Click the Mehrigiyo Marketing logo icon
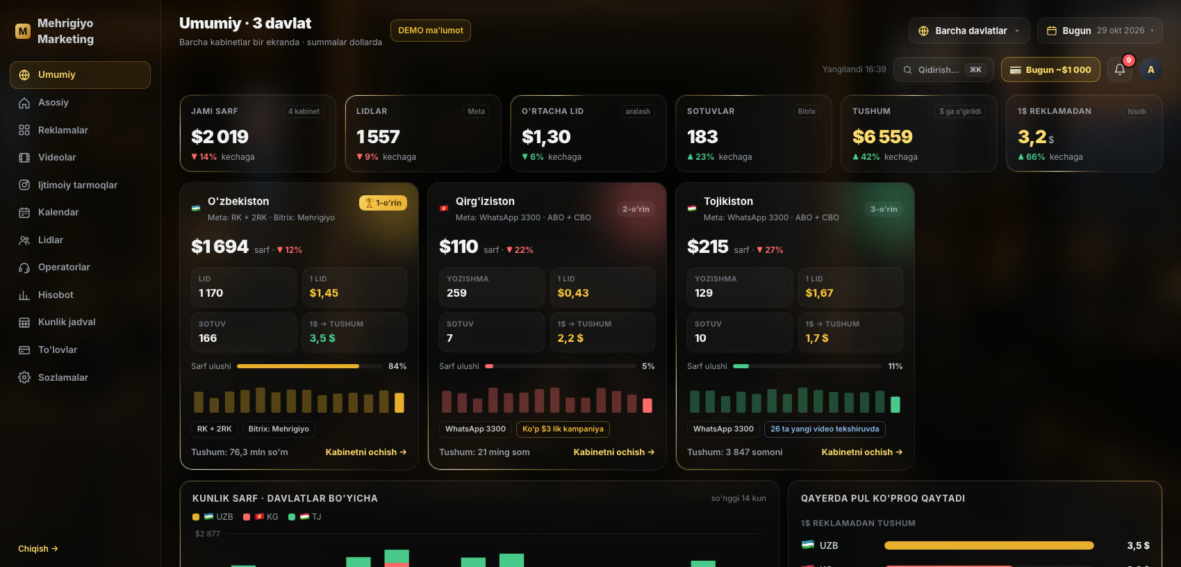Image resolution: width=1181 pixels, height=567 pixels. point(23,31)
